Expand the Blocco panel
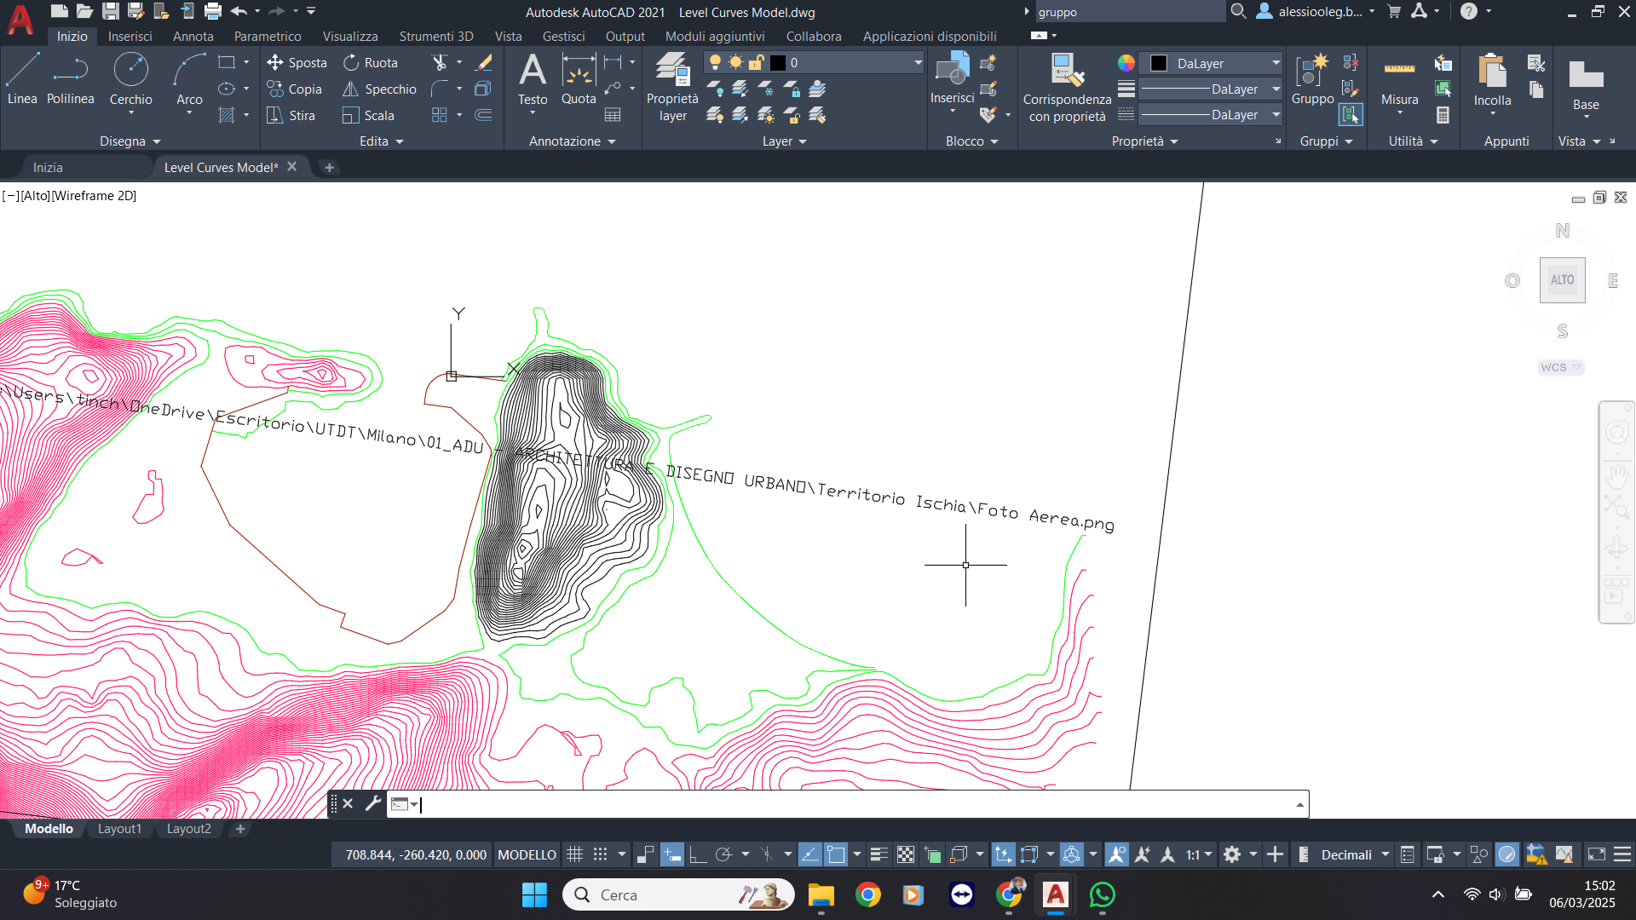This screenshot has width=1636, height=920. point(971,141)
